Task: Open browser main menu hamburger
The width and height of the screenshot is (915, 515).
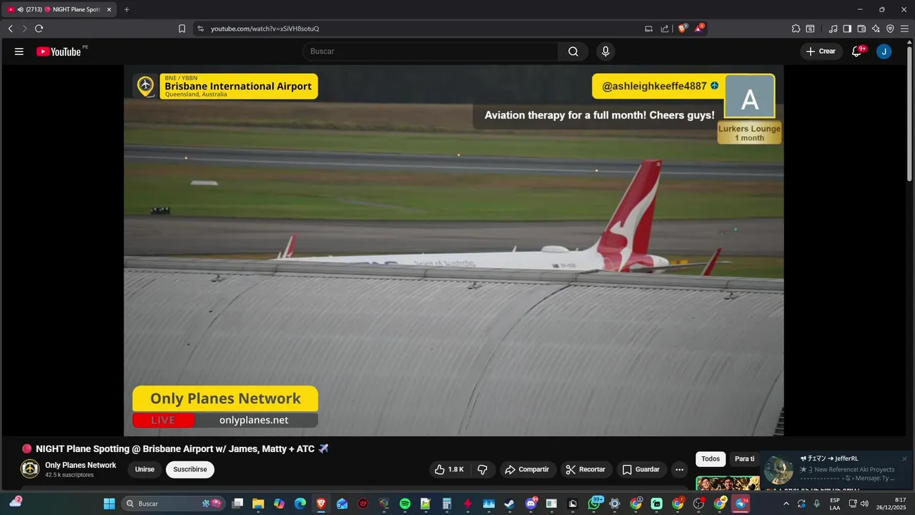Action: point(904,29)
